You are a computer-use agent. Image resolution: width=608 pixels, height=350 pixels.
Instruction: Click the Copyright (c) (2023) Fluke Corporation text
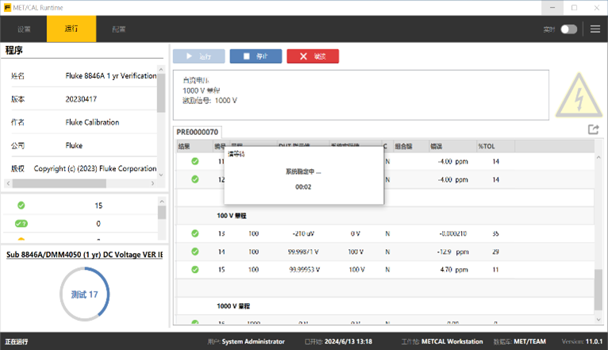coord(95,168)
